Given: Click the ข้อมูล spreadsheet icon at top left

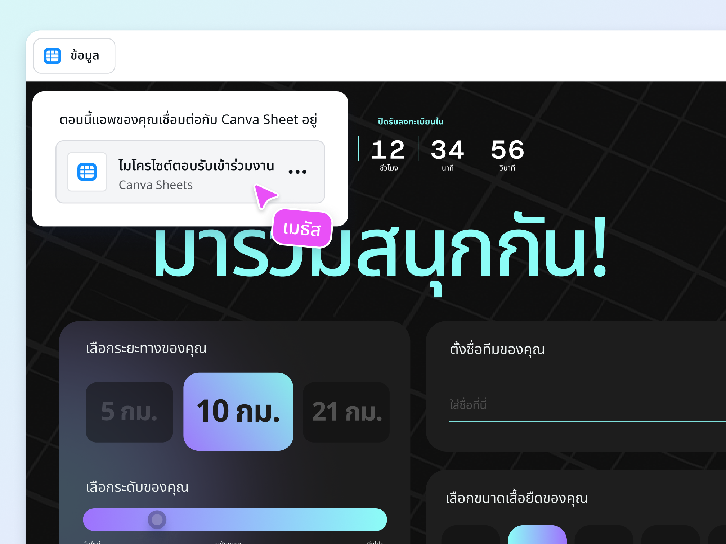Looking at the screenshot, I should [x=53, y=56].
